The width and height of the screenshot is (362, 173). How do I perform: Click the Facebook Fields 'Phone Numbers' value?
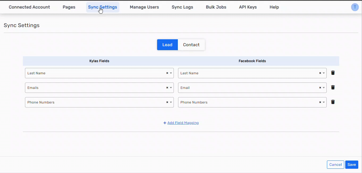tap(194, 102)
